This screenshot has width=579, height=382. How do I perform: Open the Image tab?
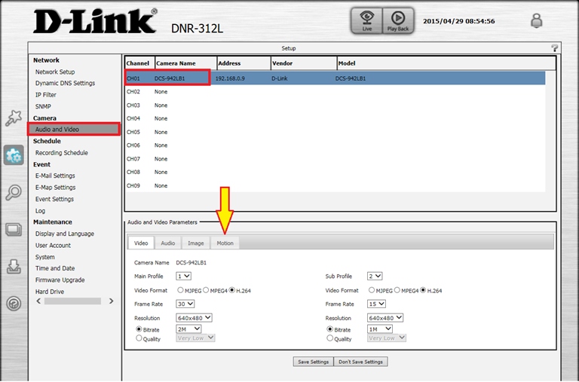point(196,243)
